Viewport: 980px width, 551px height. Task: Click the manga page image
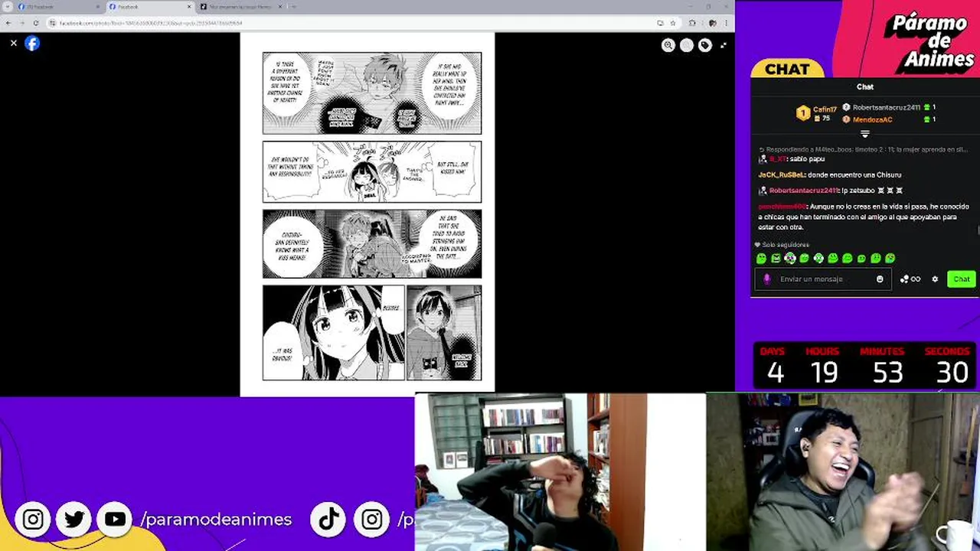tap(367, 214)
